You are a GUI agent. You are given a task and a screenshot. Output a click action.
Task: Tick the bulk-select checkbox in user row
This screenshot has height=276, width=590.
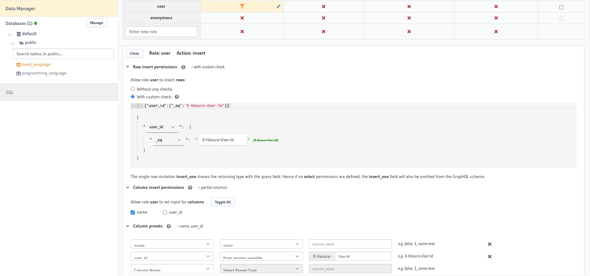561,7
